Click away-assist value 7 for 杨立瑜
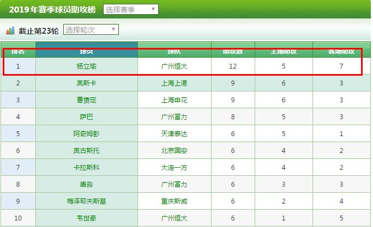Viewport: 373px width, 227px height. (x=341, y=66)
